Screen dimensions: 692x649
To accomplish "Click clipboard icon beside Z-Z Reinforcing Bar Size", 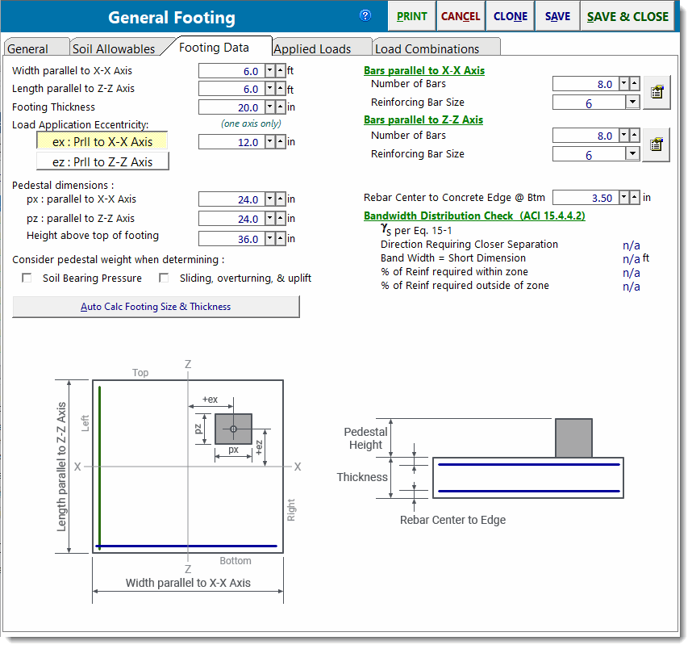I will (656, 145).
